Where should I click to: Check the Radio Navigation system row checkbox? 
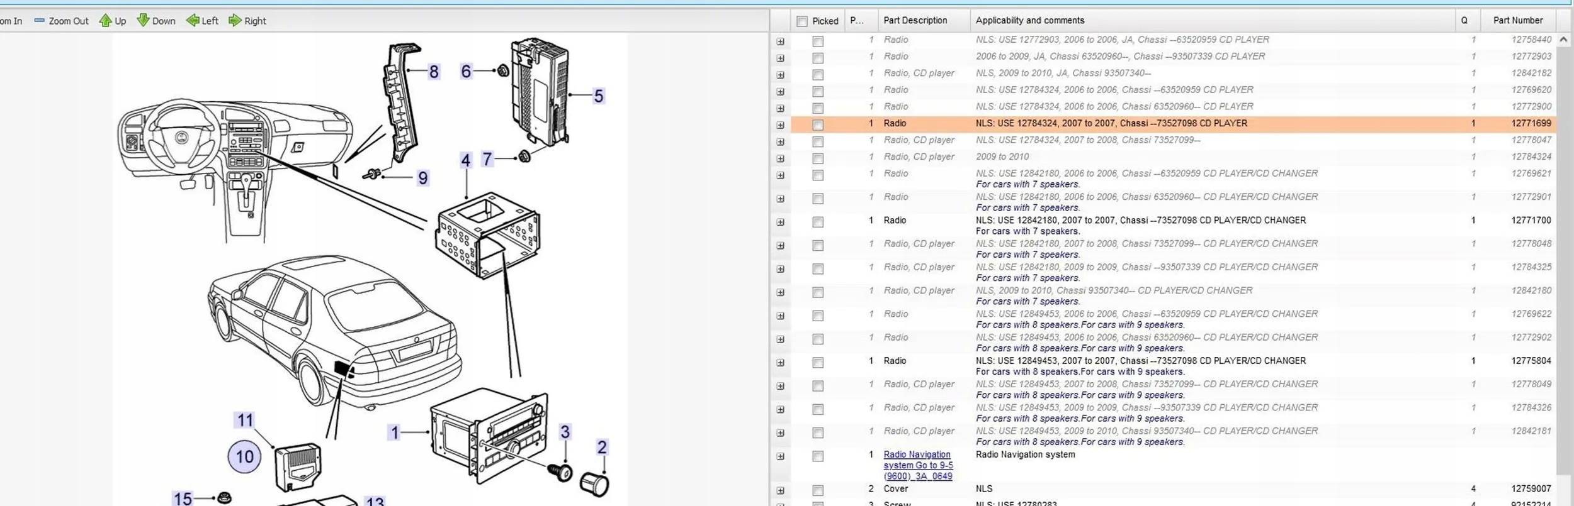(x=818, y=456)
